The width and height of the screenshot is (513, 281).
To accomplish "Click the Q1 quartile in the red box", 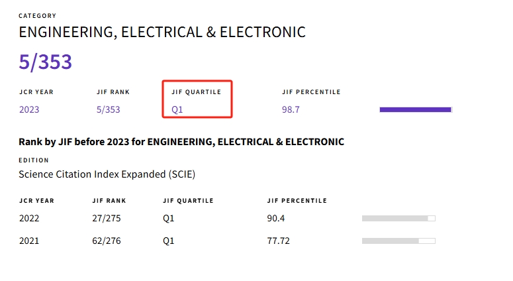I will (x=177, y=109).
